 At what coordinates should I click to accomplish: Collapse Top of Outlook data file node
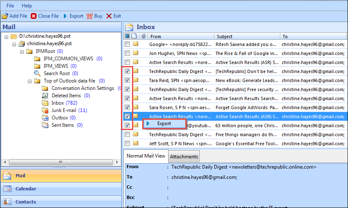pyautogui.click(x=30, y=81)
